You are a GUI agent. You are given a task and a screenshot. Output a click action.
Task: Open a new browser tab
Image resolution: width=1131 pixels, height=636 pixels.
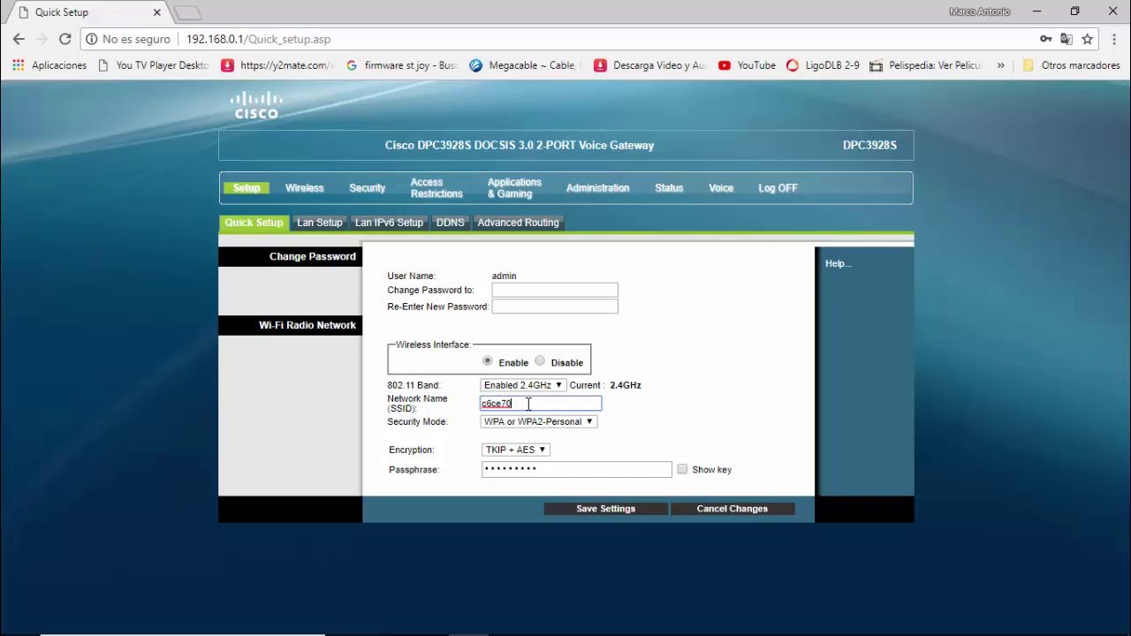(187, 13)
